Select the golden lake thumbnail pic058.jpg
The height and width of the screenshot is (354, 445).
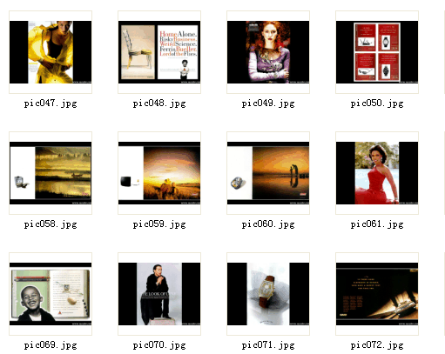(x=51, y=173)
